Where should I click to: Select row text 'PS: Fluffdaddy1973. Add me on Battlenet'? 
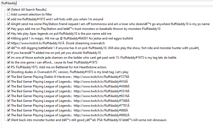tap(59, 67)
